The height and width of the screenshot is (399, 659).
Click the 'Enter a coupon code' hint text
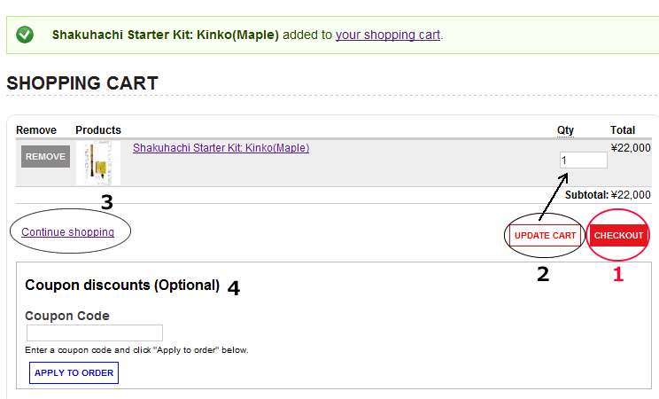(136, 350)
